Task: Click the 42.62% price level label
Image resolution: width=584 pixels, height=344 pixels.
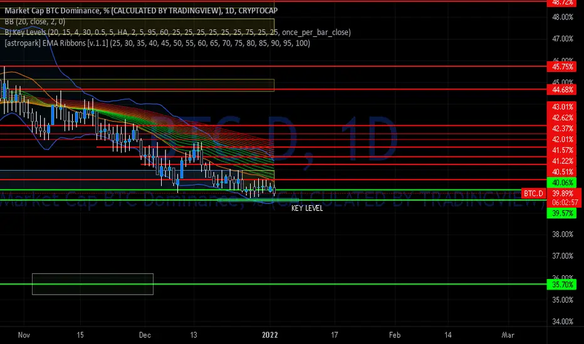Action: [561, 118]
